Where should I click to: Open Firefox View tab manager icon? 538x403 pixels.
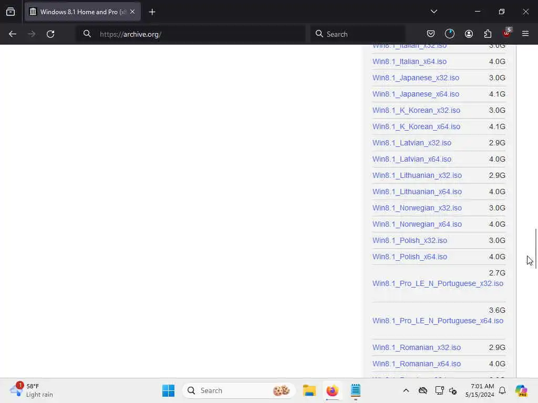pyautogui.click(x=11, y=12)
